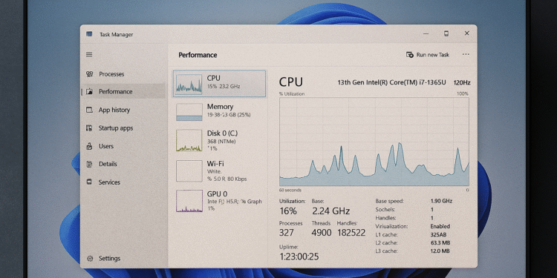557x278 pixels.
Task: Toggle the hamburger navigation menu
Action: [x=89, y=55]
